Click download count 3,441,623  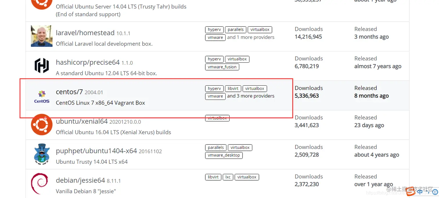pos(307,125)
